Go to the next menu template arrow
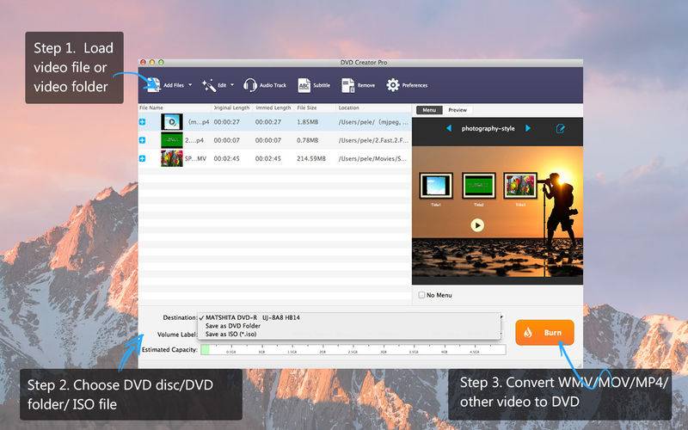 click(528, 128)
